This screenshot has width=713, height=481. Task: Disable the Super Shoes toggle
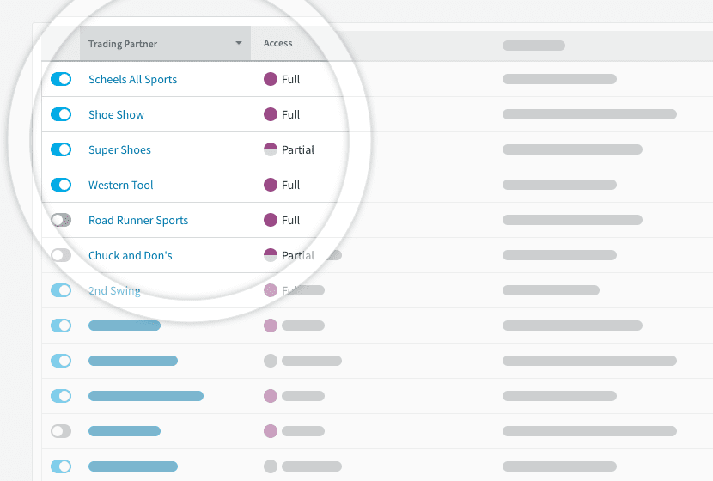(x=61, y=149)
